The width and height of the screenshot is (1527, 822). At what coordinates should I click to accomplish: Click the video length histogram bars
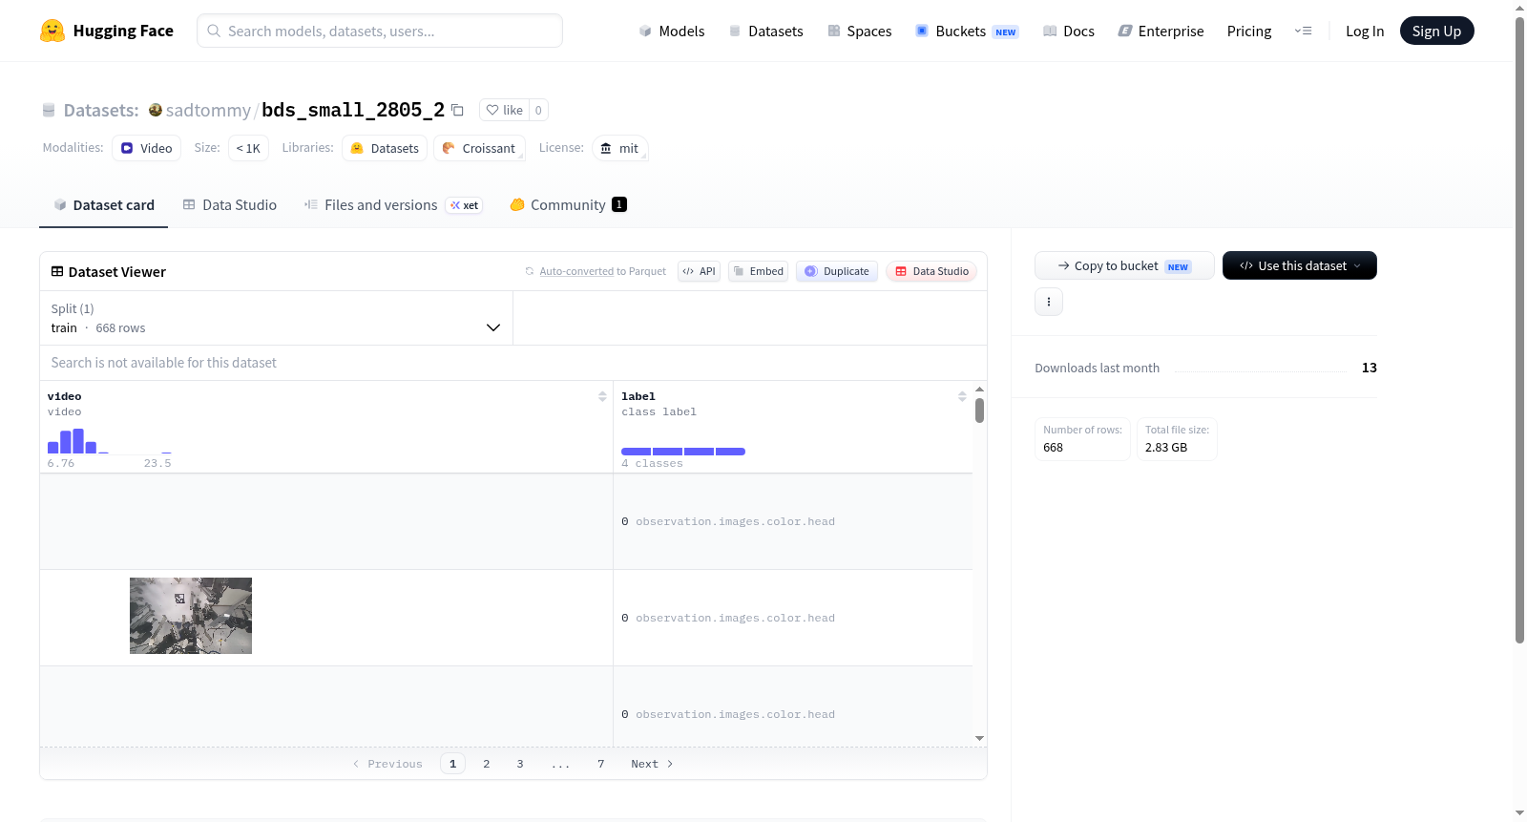tap(110, 441)
